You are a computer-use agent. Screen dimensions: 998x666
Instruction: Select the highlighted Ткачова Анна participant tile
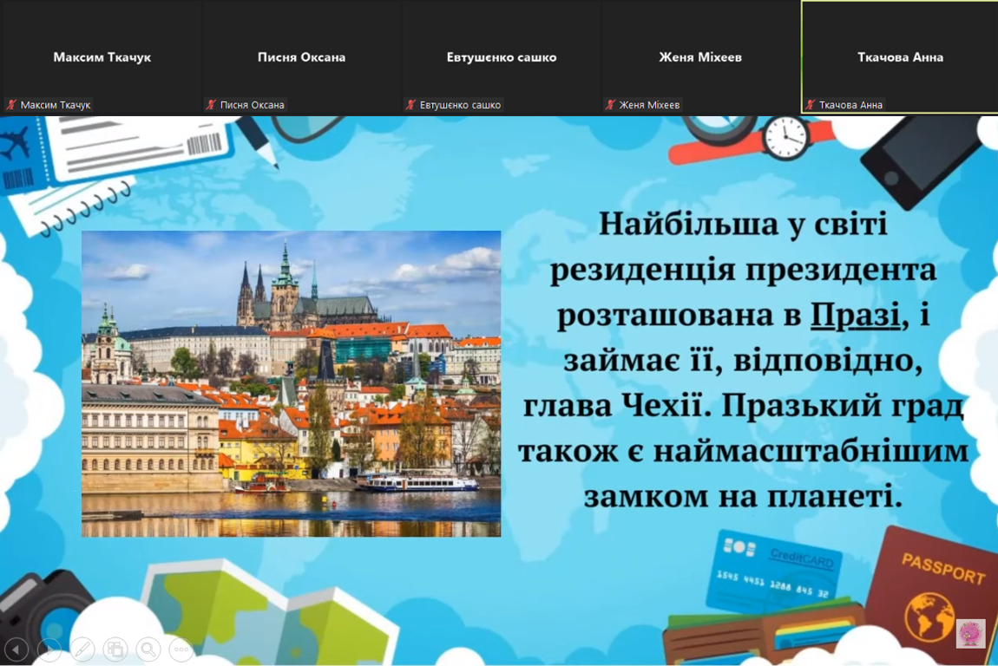point(899,57)
